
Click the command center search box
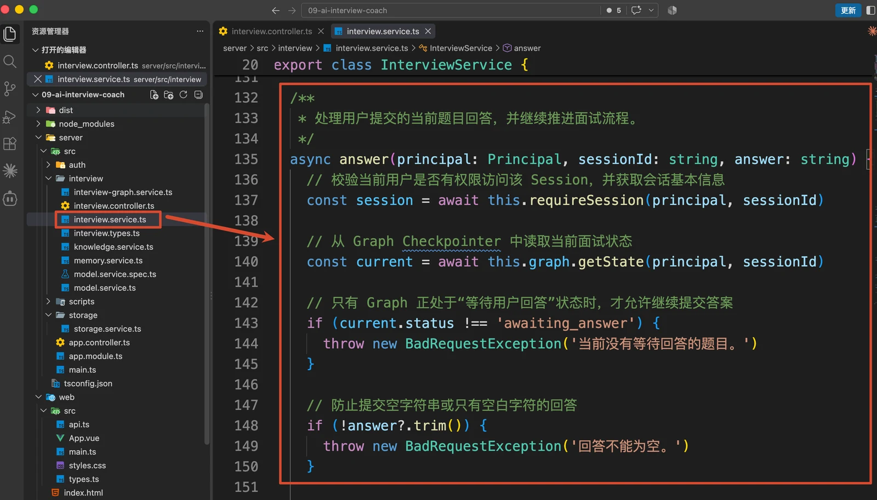point(451,10)
